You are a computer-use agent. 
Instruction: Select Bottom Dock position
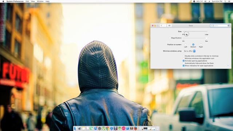point(193,44)
